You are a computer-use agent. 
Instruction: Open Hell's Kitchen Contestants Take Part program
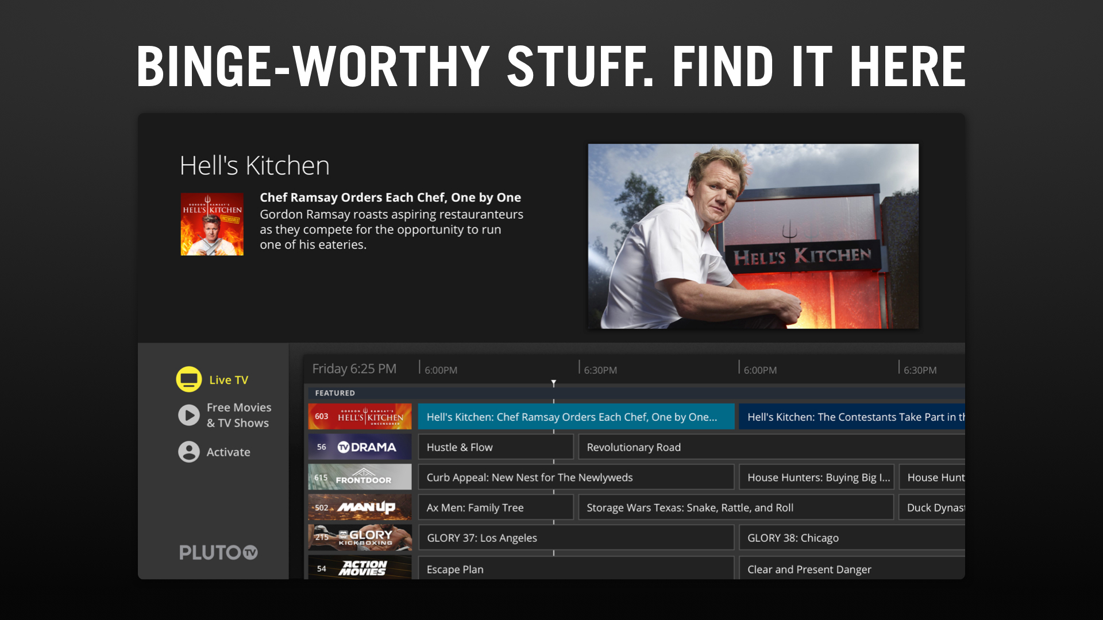click(852, 417)
